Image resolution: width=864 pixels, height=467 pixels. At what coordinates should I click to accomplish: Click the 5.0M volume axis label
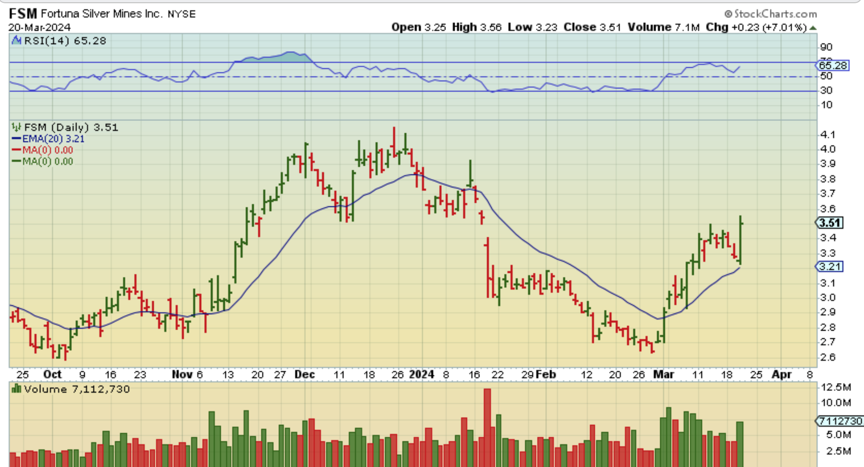[839, 434]
